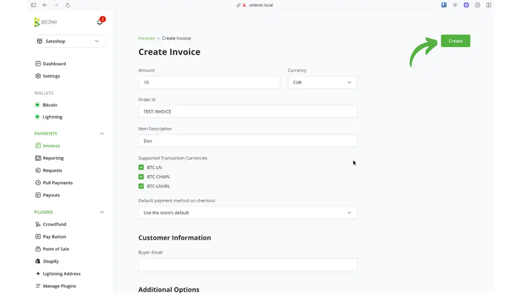Open the notifications bell icon
Image resolution: width=522 pixels, height=293 pixels.
pyautogui.click(x=100, y=22)
